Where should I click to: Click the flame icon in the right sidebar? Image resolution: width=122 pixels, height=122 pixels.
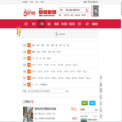(x=101, y=78)
